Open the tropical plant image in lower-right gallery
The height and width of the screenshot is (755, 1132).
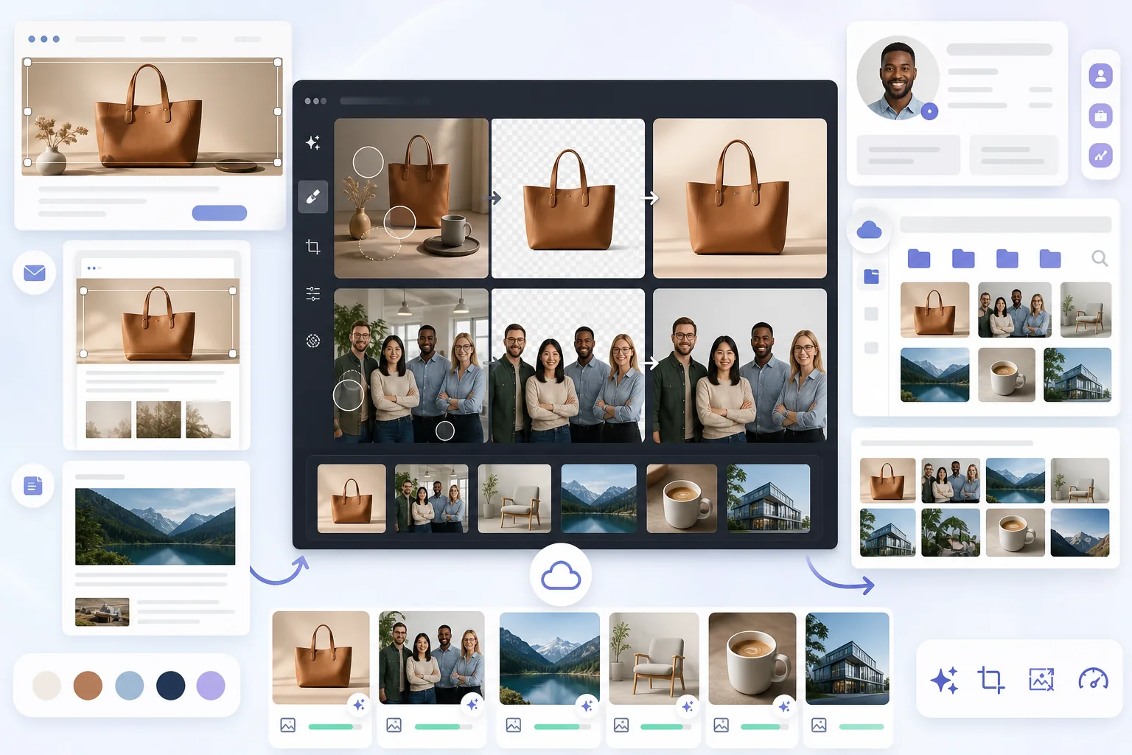tap(951, 532)
